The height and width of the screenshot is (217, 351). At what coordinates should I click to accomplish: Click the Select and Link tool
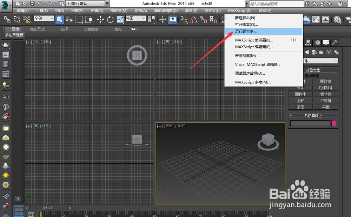[7, 19]
